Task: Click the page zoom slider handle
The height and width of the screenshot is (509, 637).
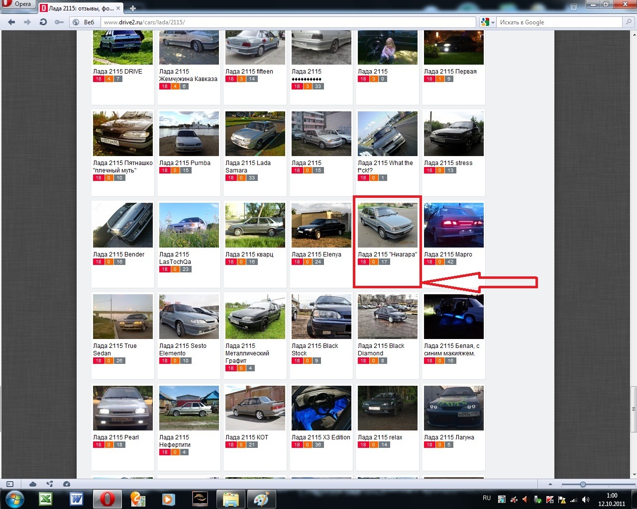Action: coord(583,484)
